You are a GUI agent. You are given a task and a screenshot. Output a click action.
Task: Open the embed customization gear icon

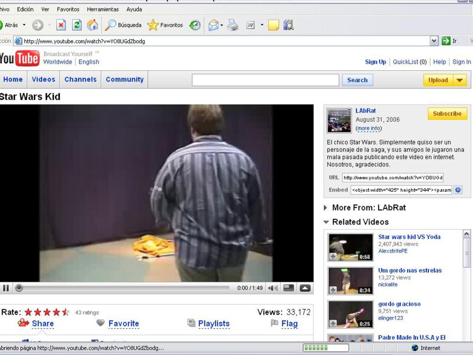pos(458,190)
